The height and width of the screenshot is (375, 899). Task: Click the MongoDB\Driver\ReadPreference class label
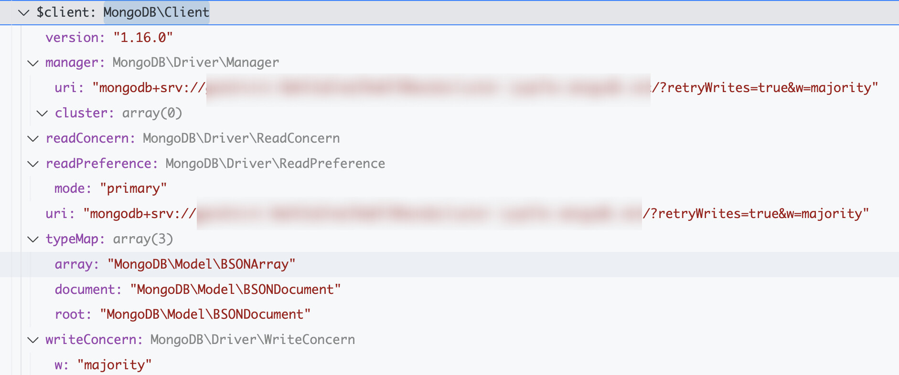tap(275, 164)
